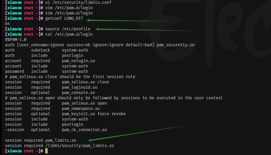This screenshot has height=155, width=271.
Task: Click the 'pam_keyinit.so force revoke' text
Action: (94, 114)
